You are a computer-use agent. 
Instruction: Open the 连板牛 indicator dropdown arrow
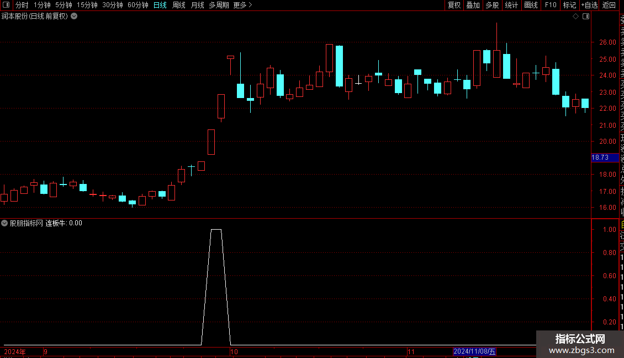[4, 223]
